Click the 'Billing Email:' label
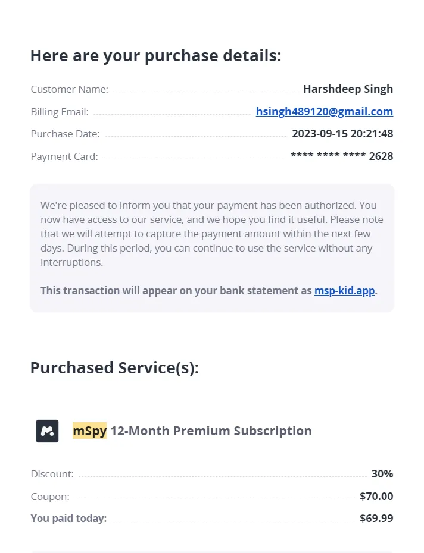 (60, 112)
